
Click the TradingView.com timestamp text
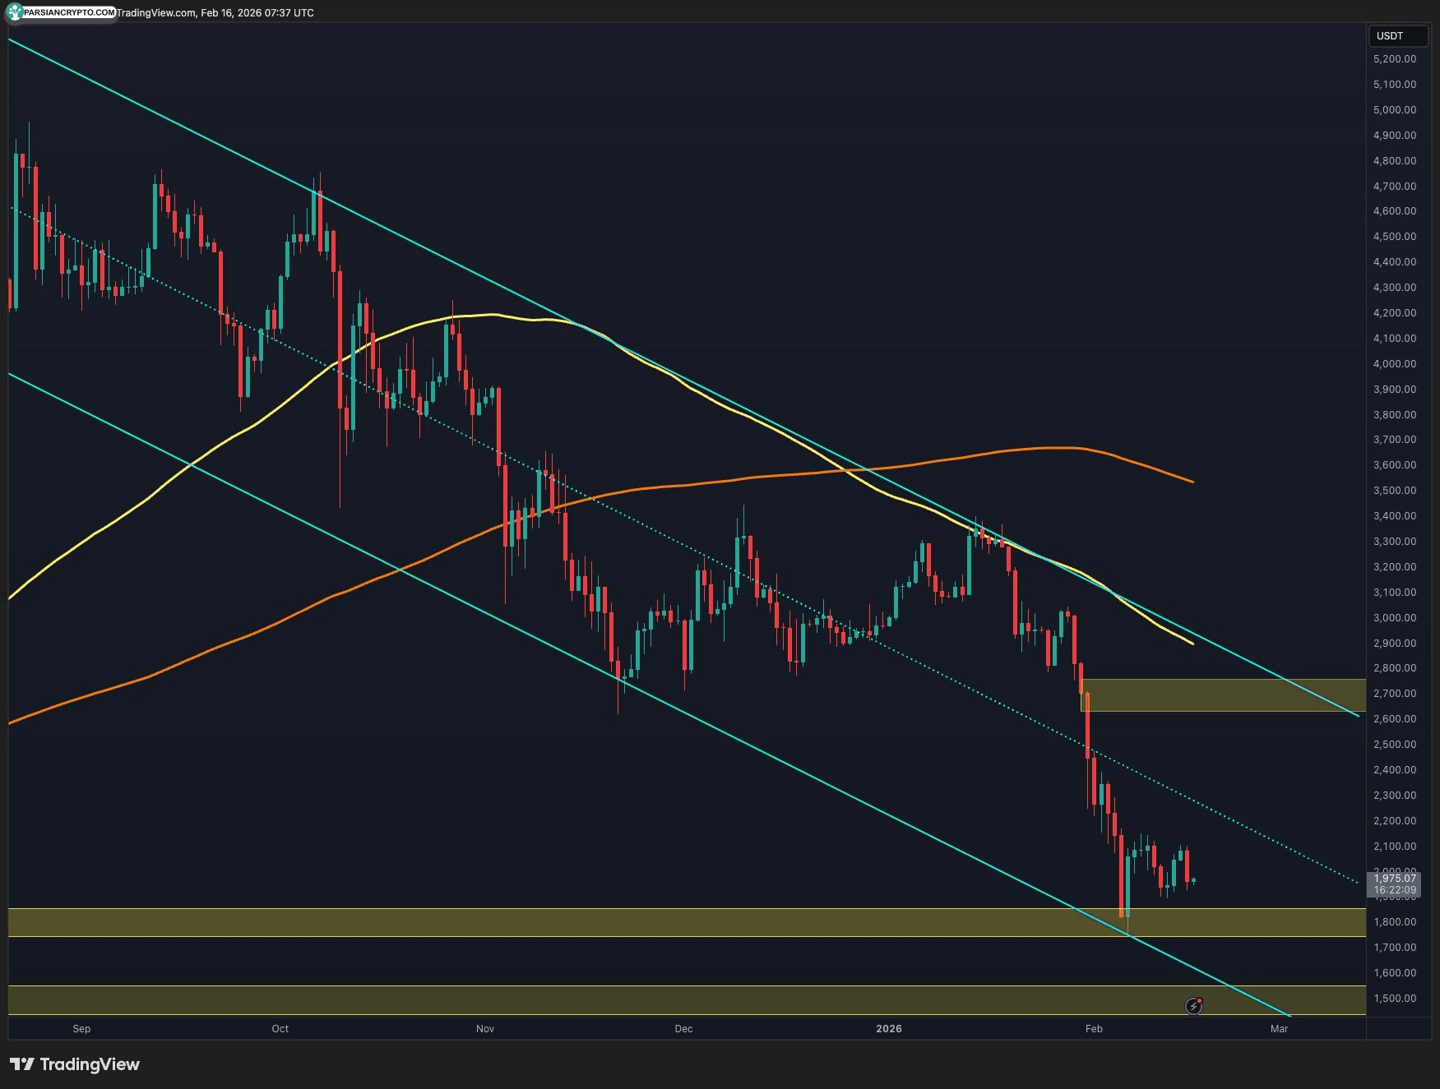tap(215, 13)
